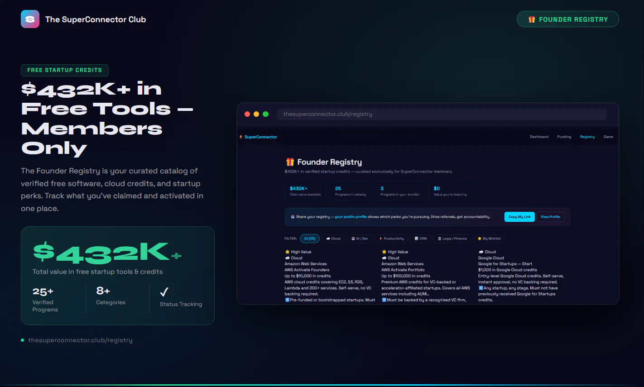Click 'Total value in free startup tools & credits'
644x387 pixels.
[x=97, y=272]
